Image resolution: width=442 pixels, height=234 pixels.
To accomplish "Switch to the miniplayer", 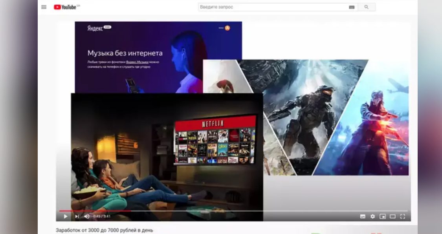I will click(x=383, y=216).
